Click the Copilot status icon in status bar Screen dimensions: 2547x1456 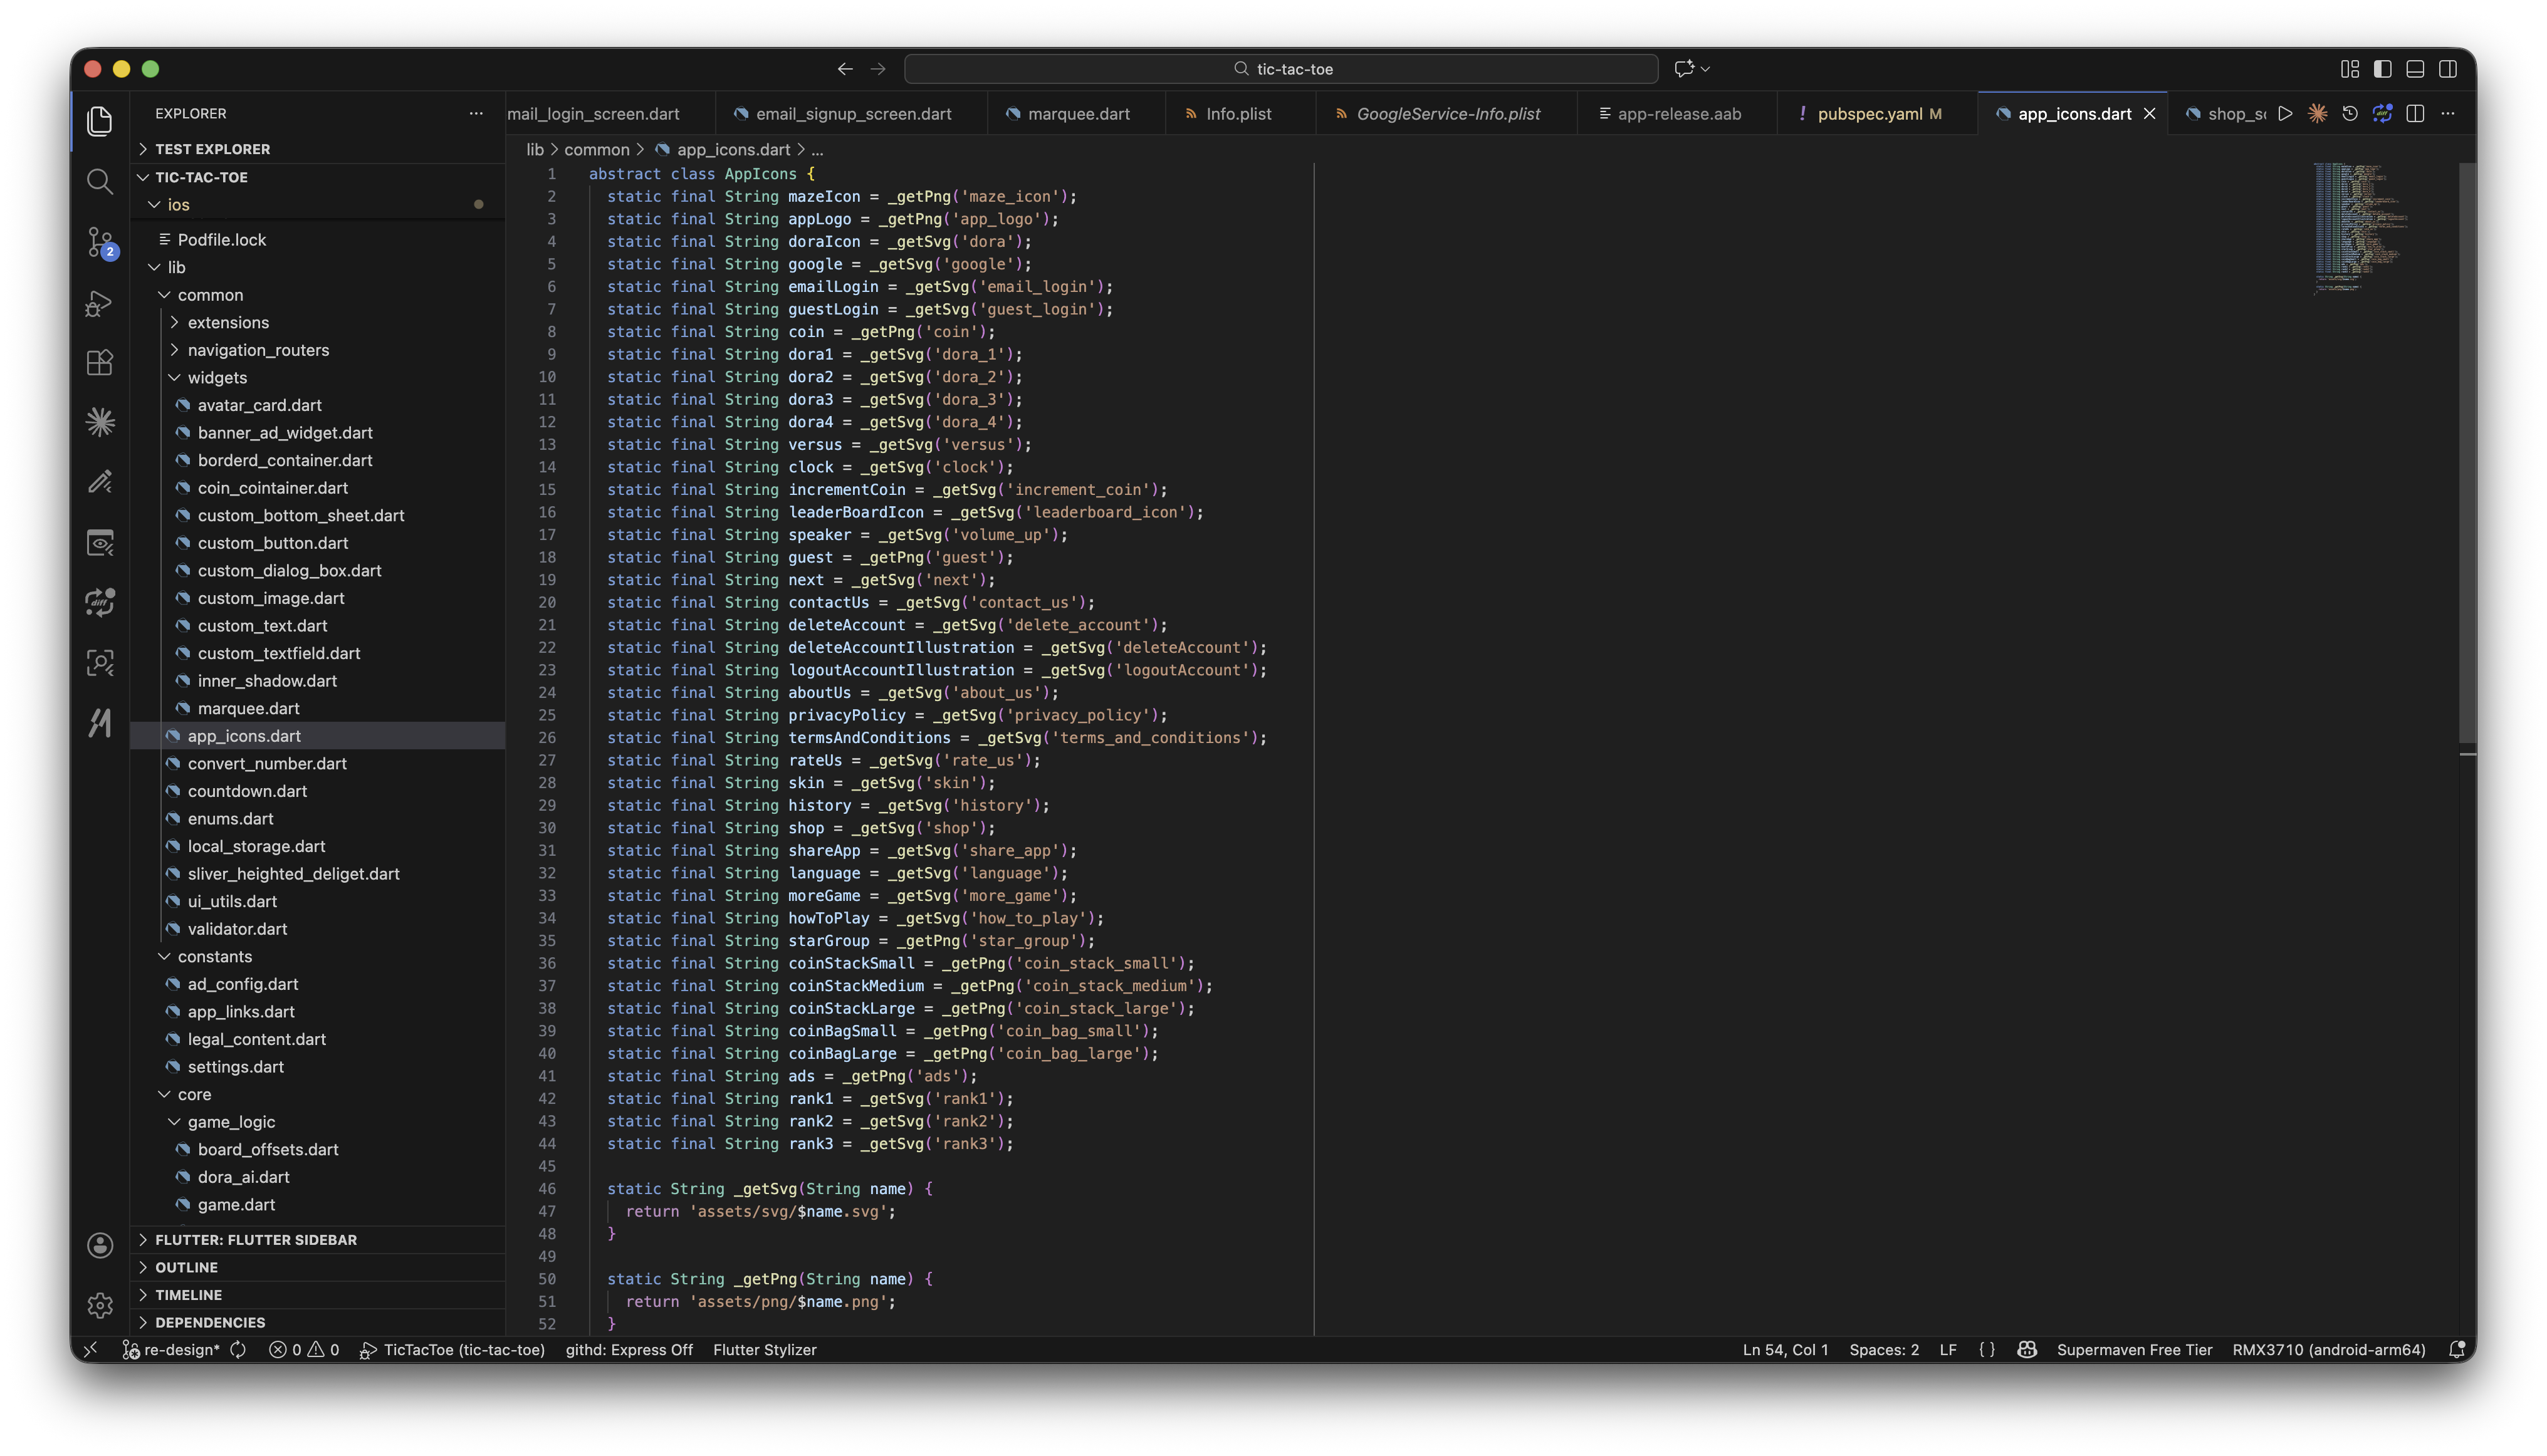(x=2027, y=1350)
